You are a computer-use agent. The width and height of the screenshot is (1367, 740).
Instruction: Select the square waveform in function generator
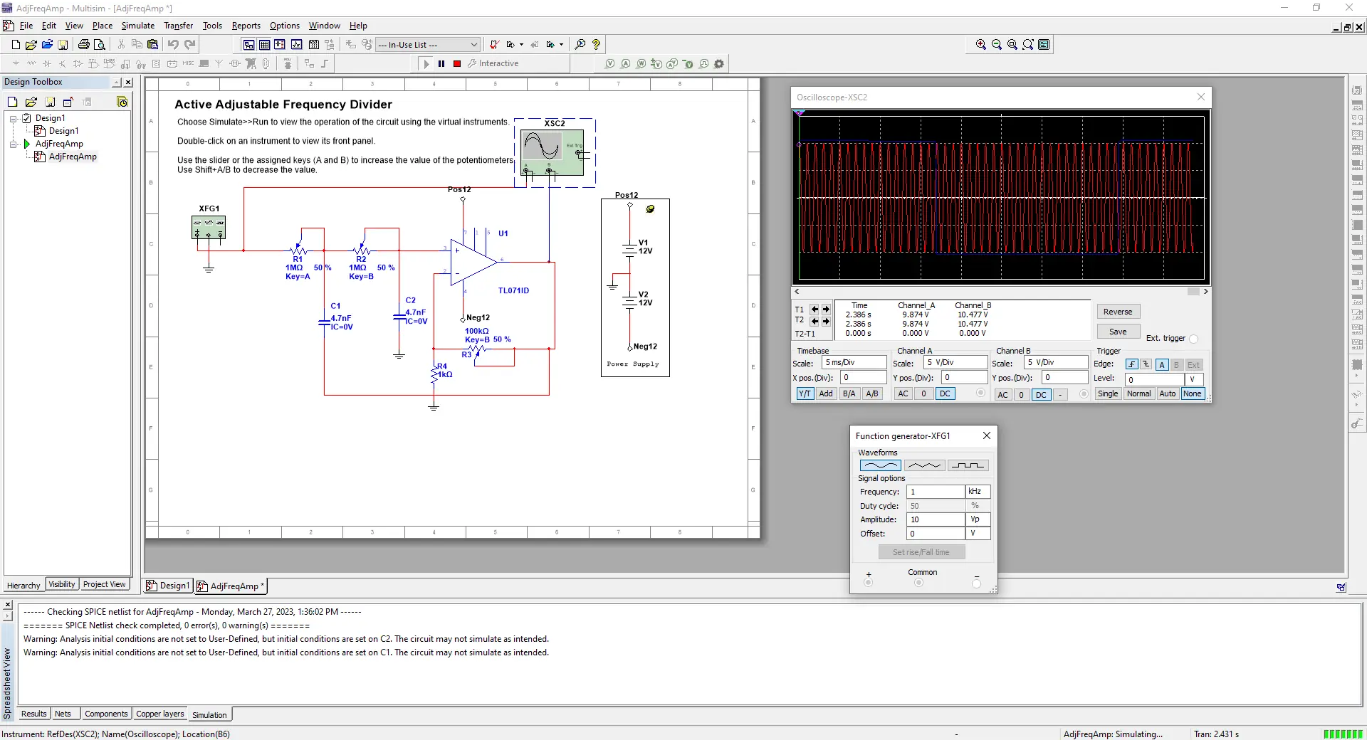tap(968, 465)
